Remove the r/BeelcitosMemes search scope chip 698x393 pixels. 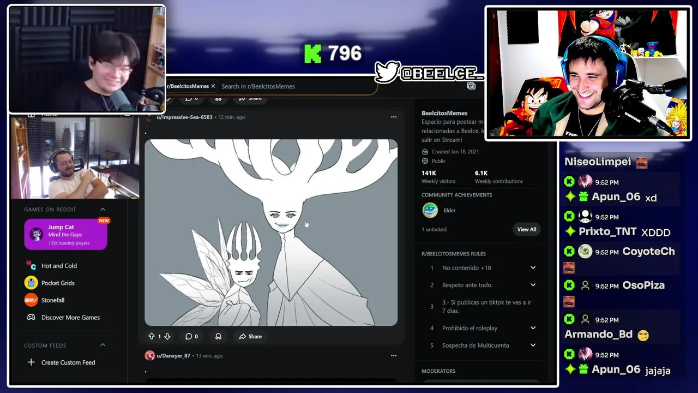[213, 86]
